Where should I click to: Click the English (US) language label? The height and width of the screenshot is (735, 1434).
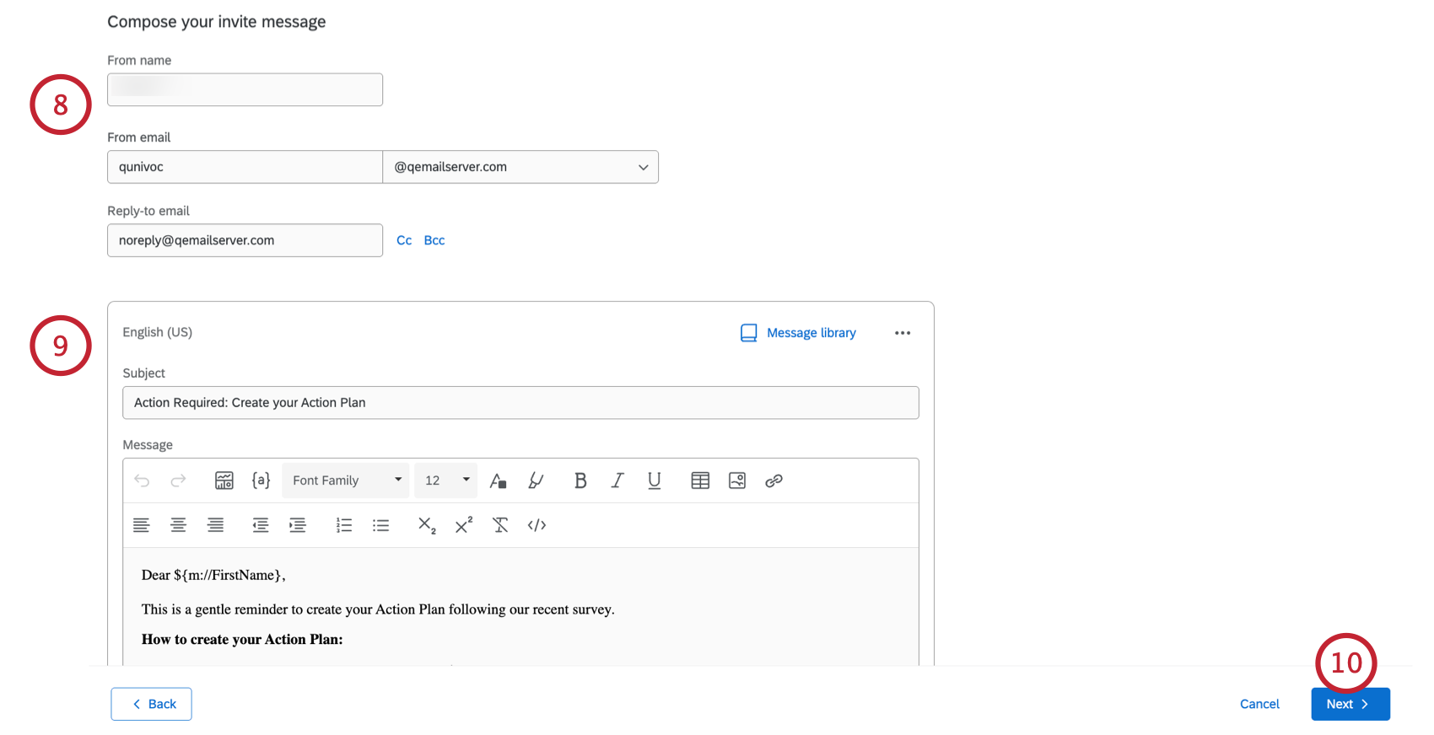click(x=158, y=332)
